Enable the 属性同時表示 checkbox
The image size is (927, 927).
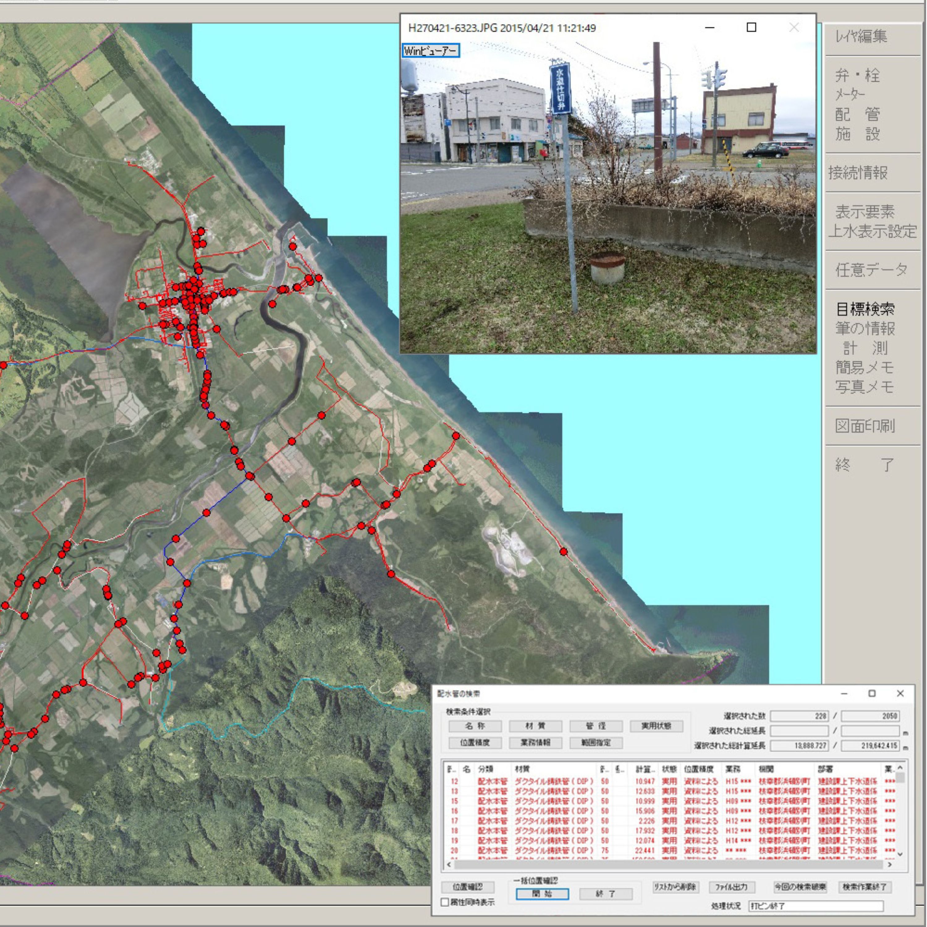445,902
